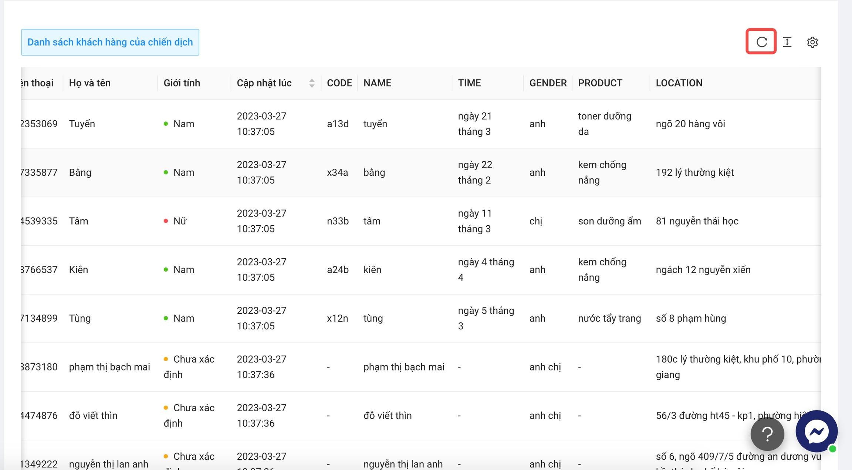
Task: Click the Giới tính column header
Action: pos(182,83)
